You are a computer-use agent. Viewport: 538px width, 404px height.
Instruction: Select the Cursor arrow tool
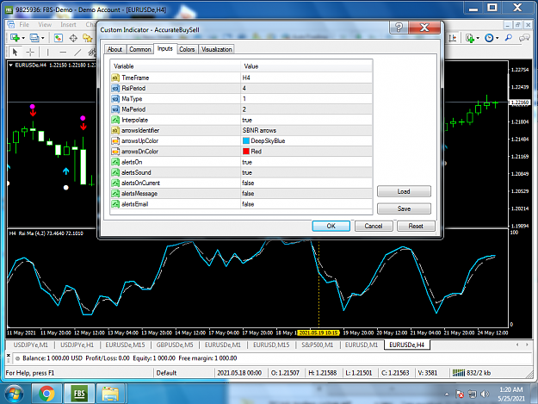[15, 53]
